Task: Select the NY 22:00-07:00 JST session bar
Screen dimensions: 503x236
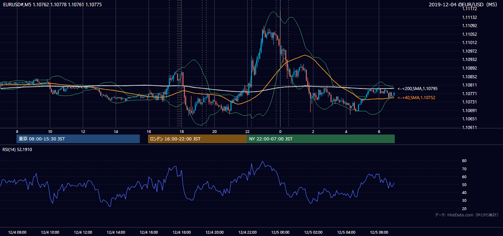Action: 321,139
